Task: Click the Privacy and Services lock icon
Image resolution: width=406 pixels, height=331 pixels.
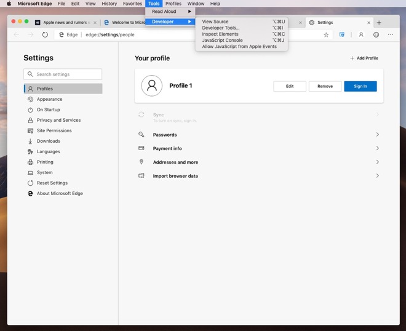Action: click(30, 120)
